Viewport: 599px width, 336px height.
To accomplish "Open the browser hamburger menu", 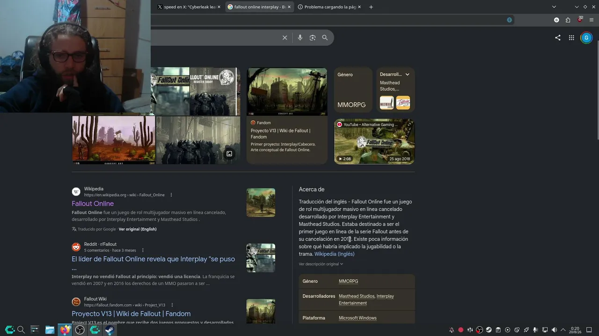I will click(592, 20).
